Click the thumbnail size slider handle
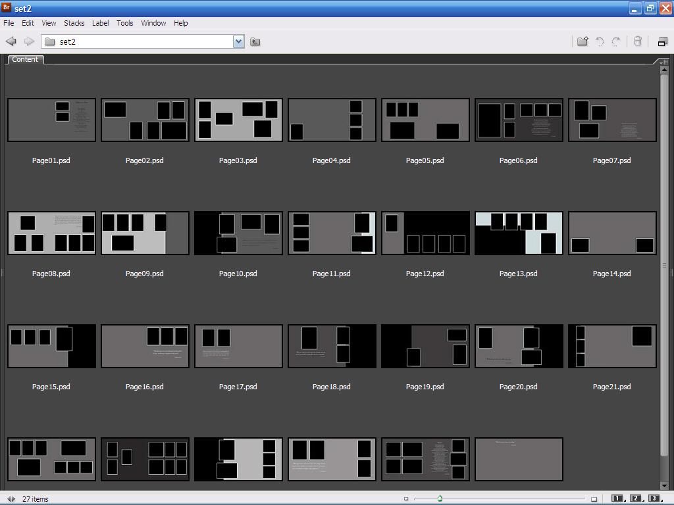Viewport: 674px width, 505px height. [440, 498]
